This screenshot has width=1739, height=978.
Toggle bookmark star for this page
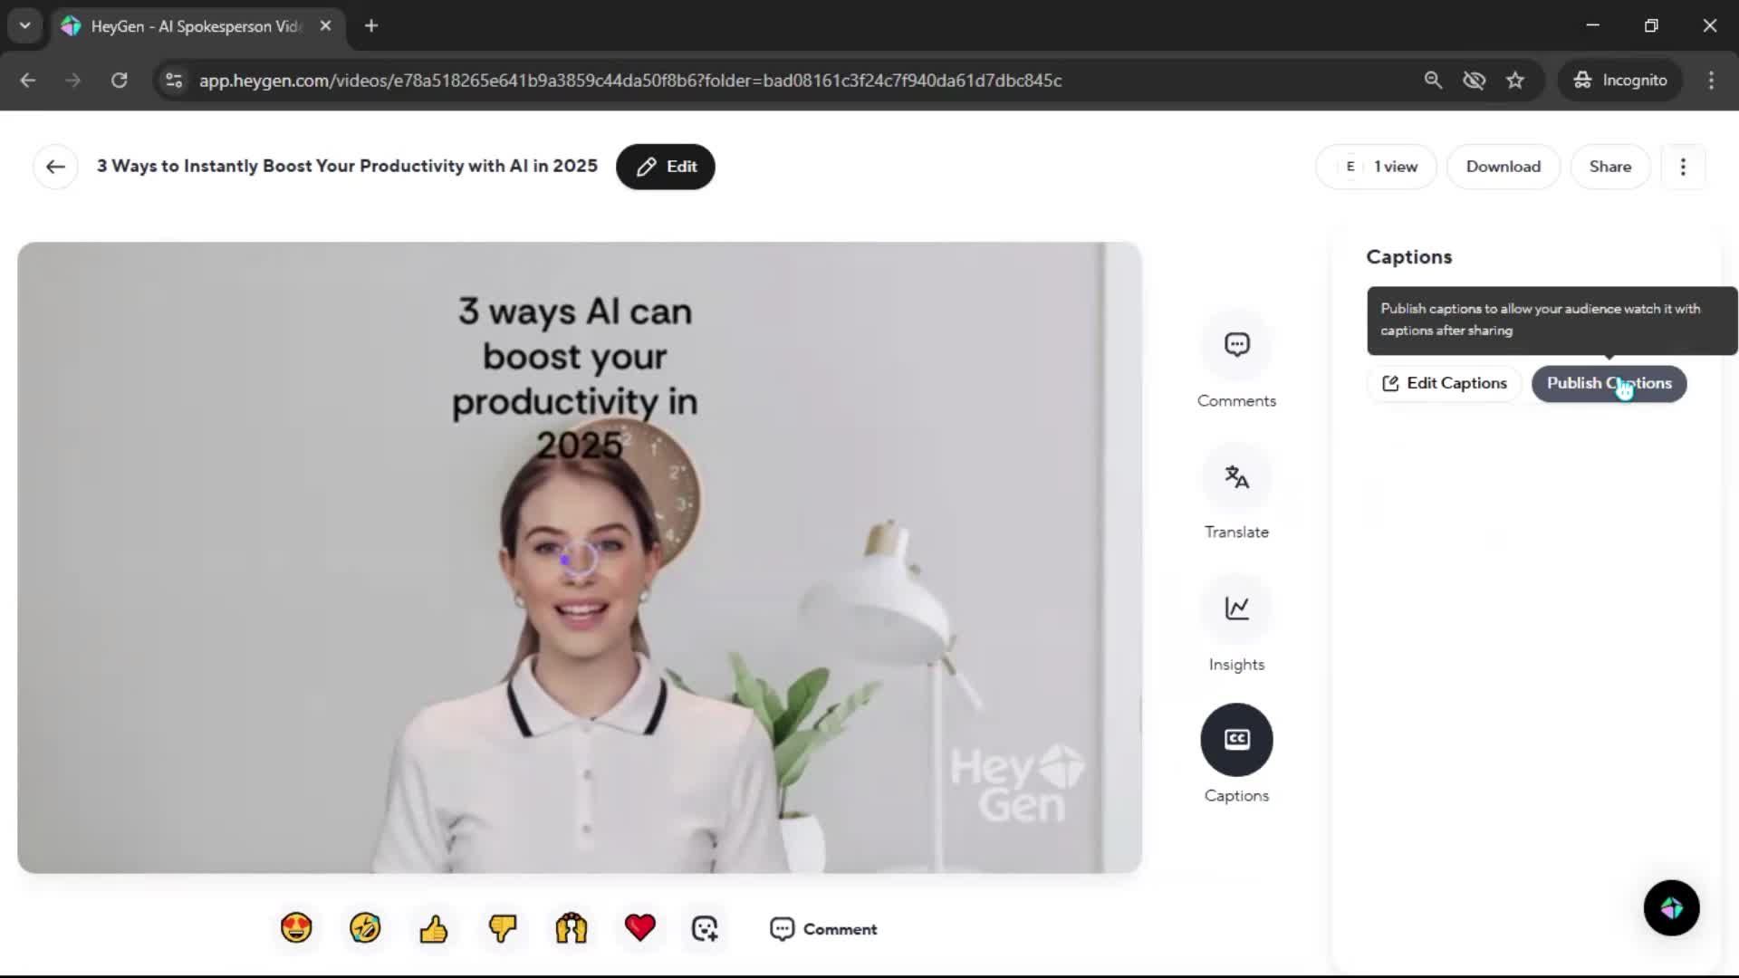click(1515, 81)
